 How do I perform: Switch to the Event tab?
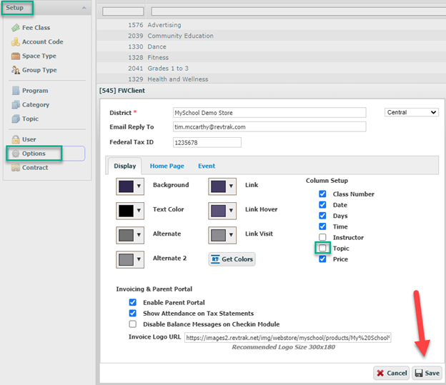pos(207,166)
